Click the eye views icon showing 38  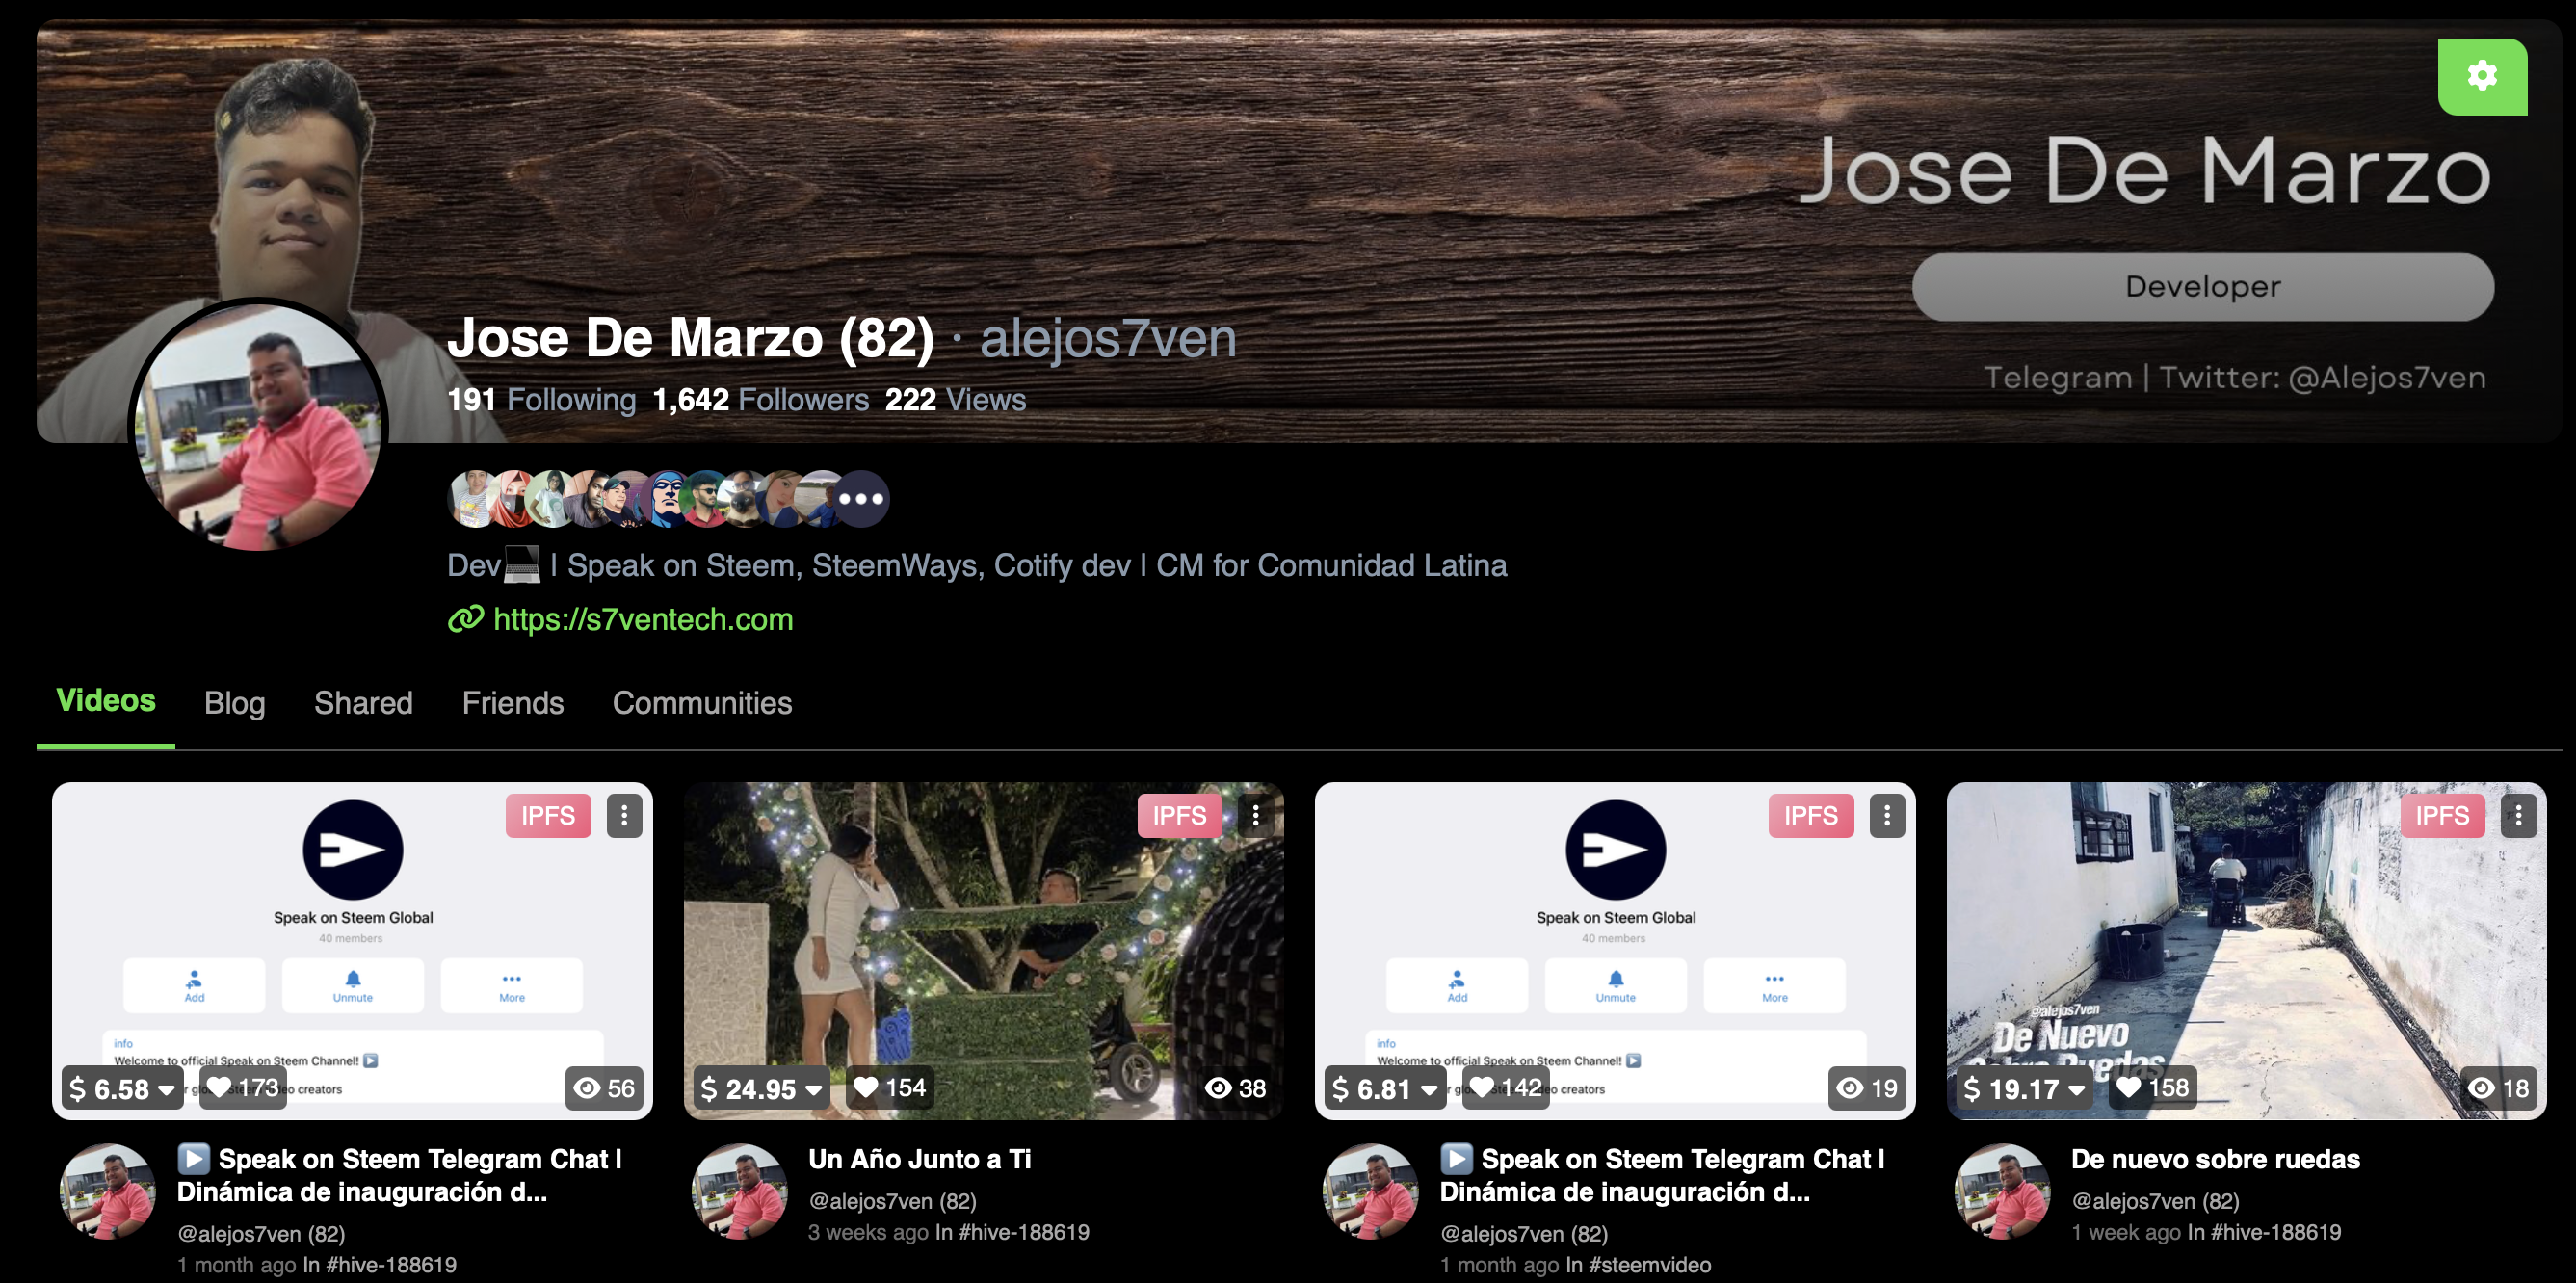(1218, 1088)
